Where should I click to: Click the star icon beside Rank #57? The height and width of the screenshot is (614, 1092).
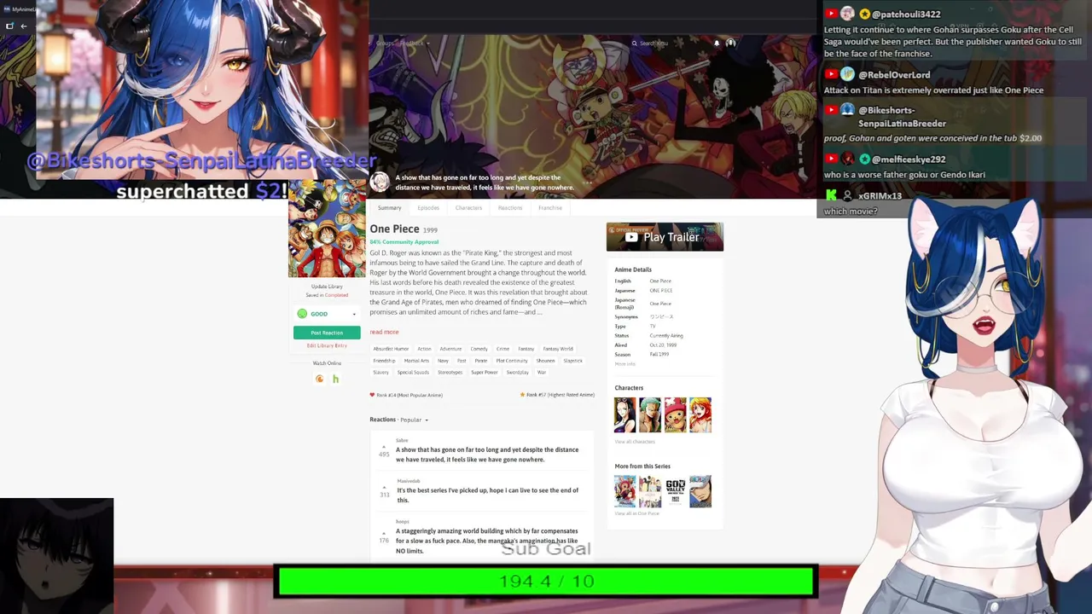(522, 395)
